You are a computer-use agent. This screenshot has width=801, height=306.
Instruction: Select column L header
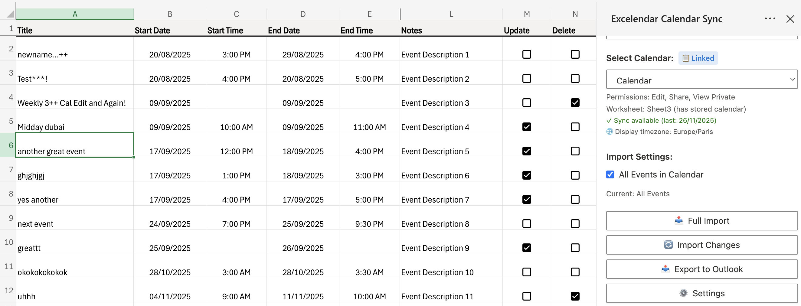click(x=451, y=14)
